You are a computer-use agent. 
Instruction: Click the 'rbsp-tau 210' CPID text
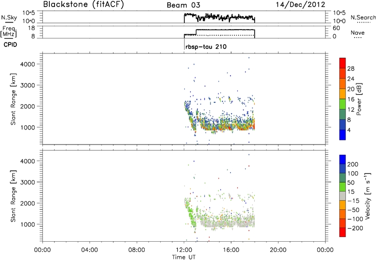(206, 46)
